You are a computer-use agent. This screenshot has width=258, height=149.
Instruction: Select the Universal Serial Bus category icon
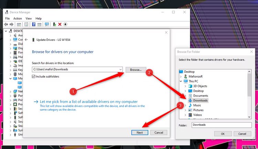[15, 135]
